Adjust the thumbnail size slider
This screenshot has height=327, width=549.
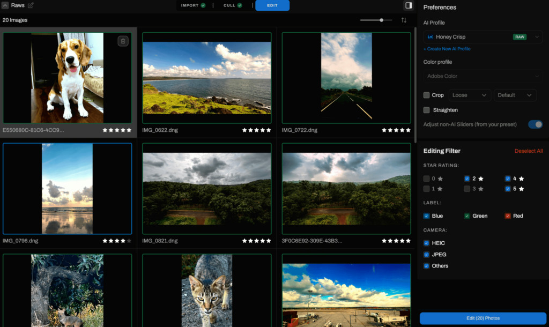point(376,20)
